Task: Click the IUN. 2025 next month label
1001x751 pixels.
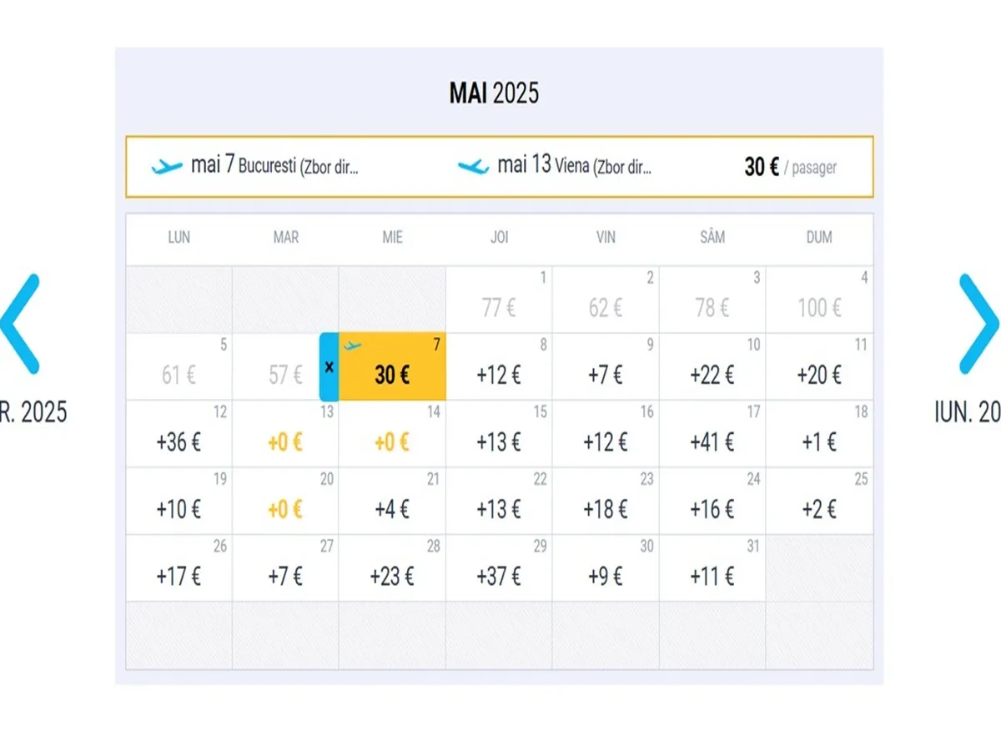Action: (968, 412)
